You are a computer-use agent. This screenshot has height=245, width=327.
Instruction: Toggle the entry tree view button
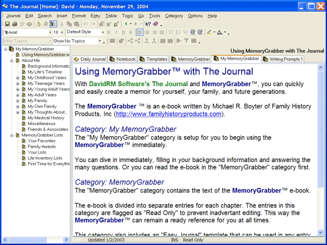pyautogui.click(x=53, y=24)
